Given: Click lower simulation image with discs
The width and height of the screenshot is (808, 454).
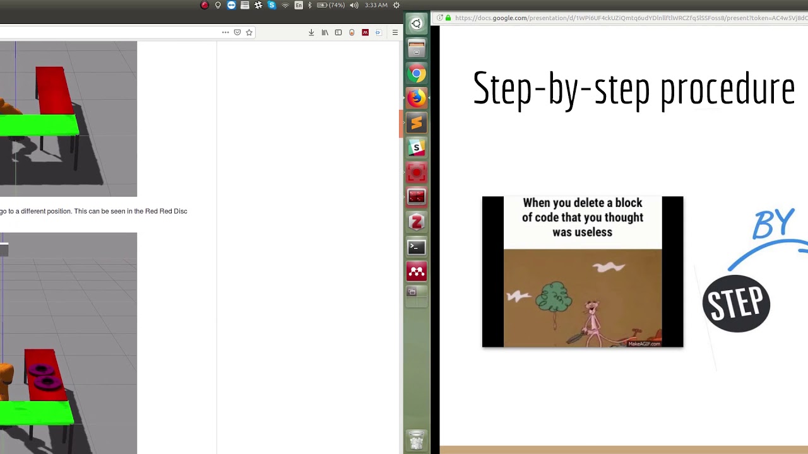Looking at the screenshot, I should coord(68,343).
